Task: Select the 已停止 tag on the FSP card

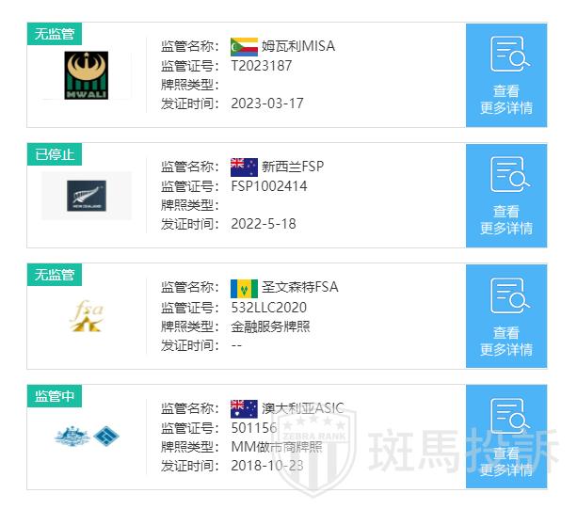Action: pos(55,154)
